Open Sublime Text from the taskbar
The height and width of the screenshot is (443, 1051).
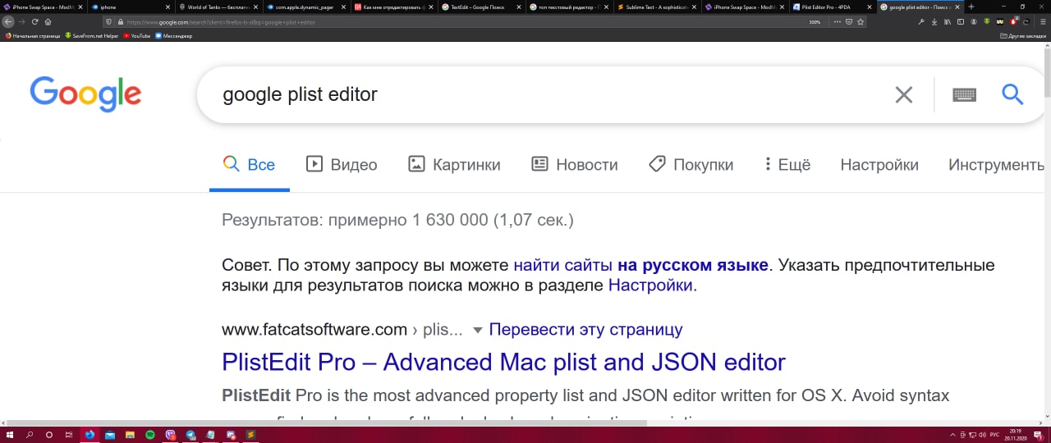[x=250, y=435]
